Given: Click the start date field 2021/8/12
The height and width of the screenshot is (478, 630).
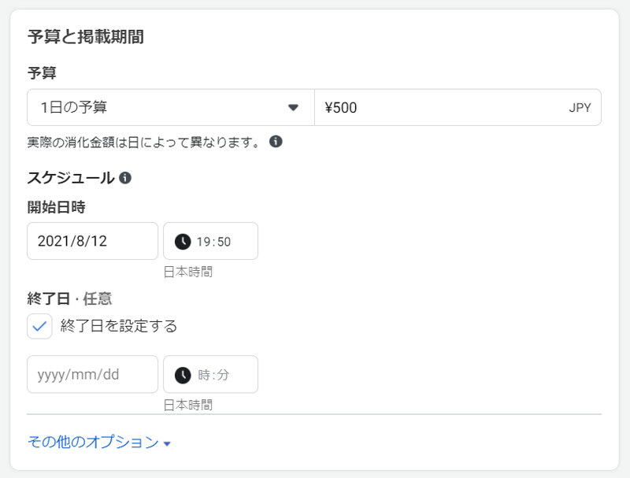Looking at the screenshot, I should (92, 241).
